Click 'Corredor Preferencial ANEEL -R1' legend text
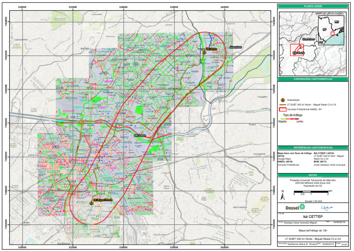 click(304, 109)
